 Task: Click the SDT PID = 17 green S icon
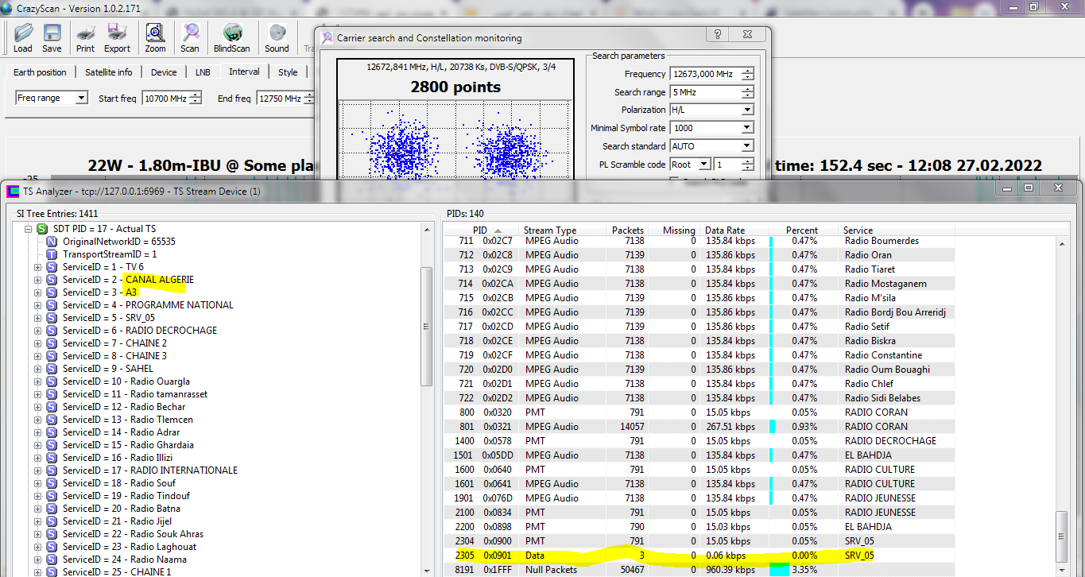coord(42,229)
